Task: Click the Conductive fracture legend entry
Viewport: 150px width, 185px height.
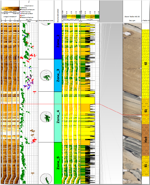Action: point(27,10)
